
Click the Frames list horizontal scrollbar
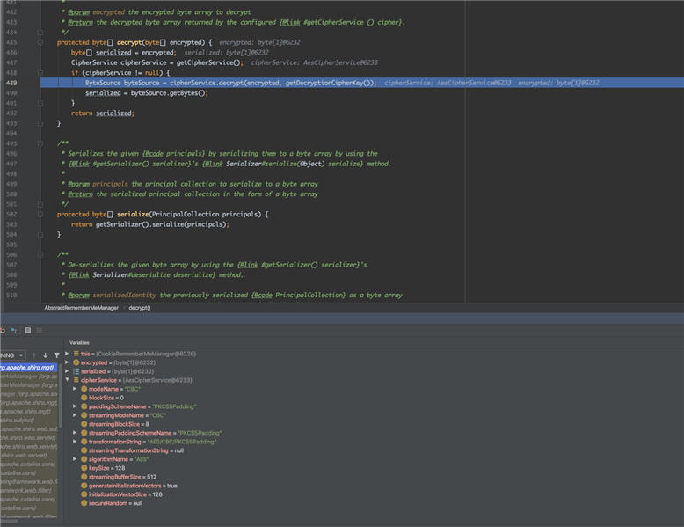pos(10,521)
